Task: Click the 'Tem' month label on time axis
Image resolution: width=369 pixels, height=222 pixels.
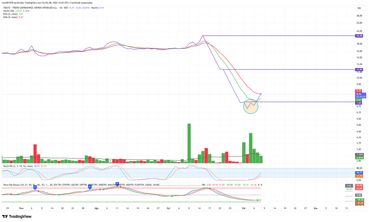Action: click(x=22, y=208)
